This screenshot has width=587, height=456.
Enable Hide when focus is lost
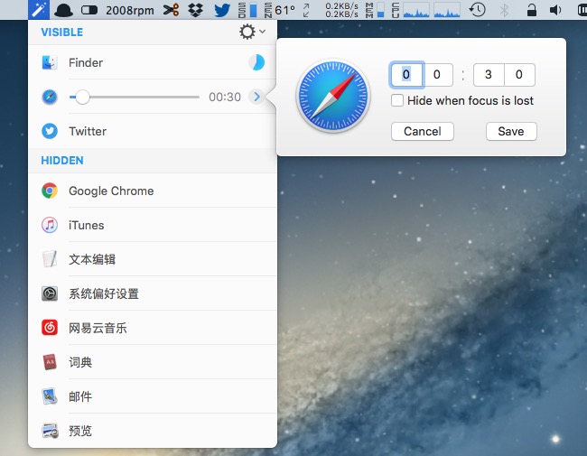click(x=397, y=101)
